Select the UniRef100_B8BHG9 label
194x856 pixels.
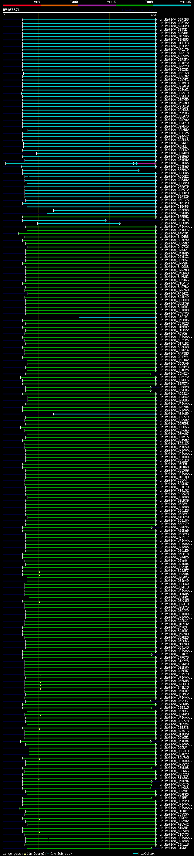(x=174, y=170)
